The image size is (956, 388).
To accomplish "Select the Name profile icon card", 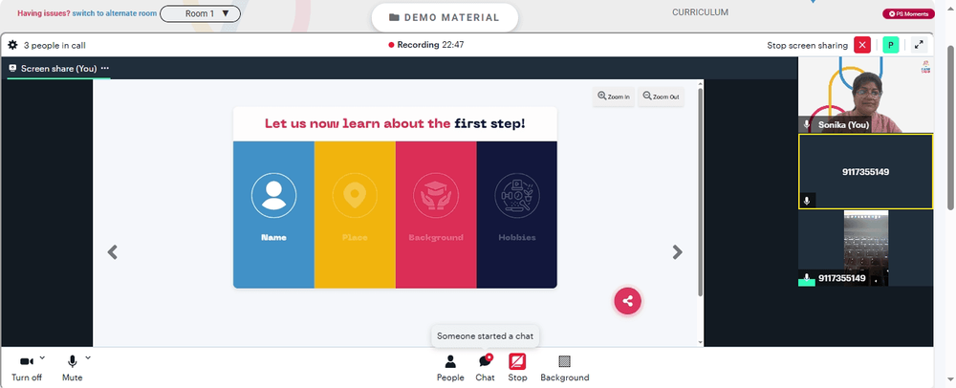I will (x=273, y=196).
